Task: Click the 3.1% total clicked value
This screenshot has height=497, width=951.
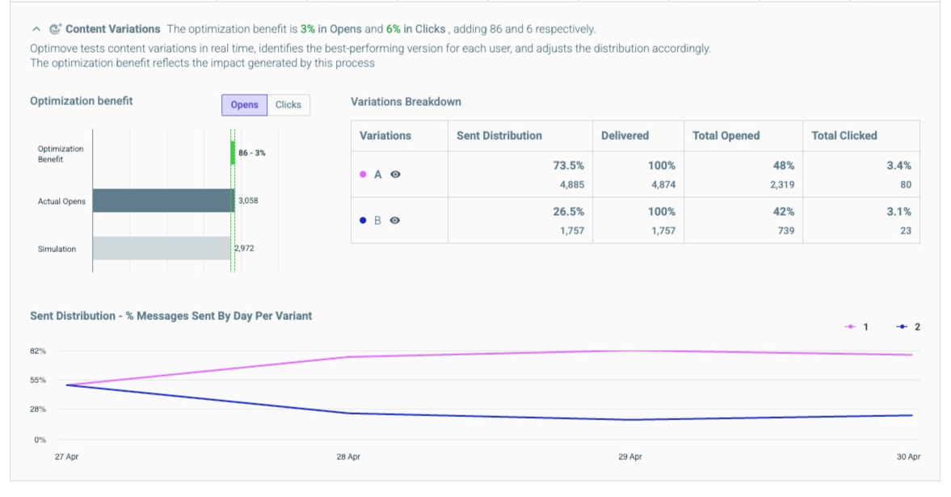Action: (x=898, y=212)
